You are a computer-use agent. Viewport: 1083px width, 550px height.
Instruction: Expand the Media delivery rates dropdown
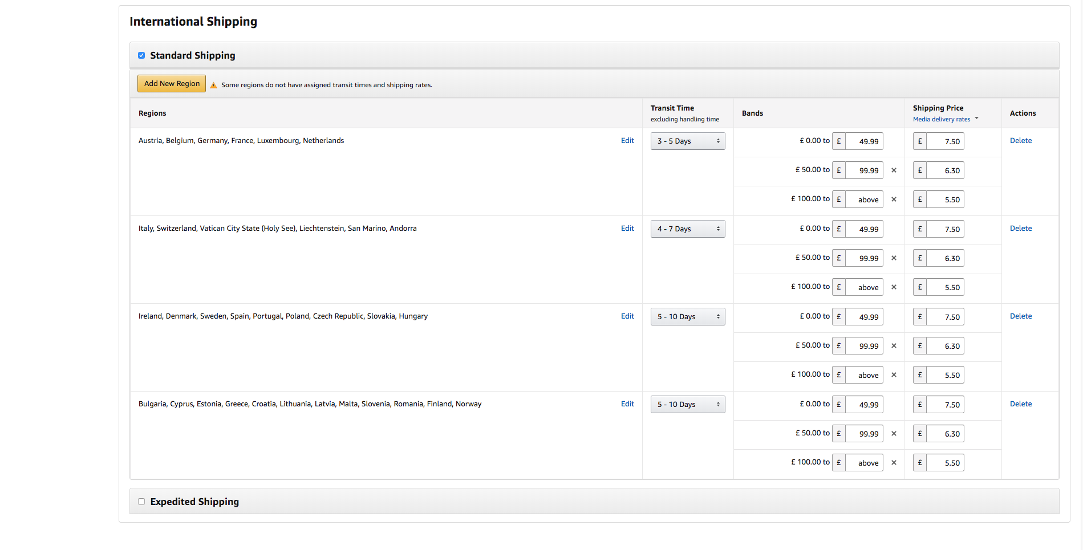(946, 119)
